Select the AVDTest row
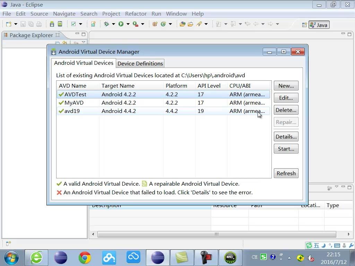This screenshot has height=266, width=355. point(164,94)
